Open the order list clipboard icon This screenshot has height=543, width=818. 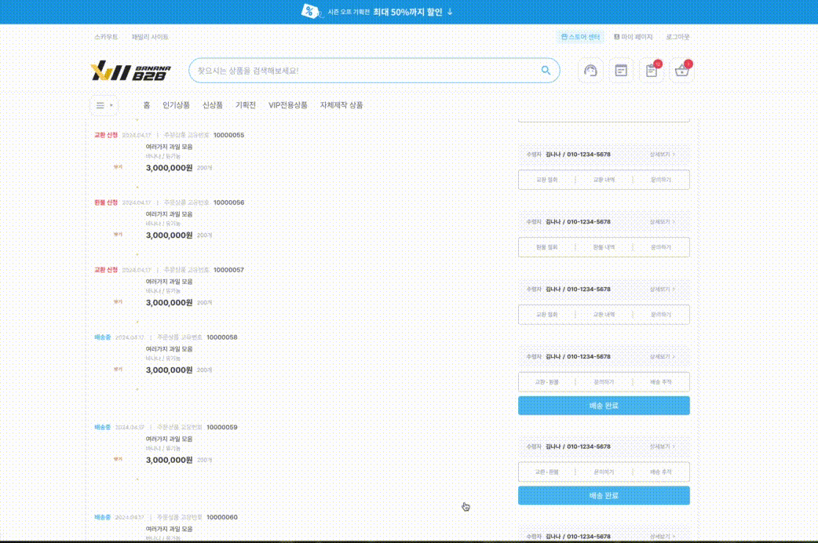(651, 71)
